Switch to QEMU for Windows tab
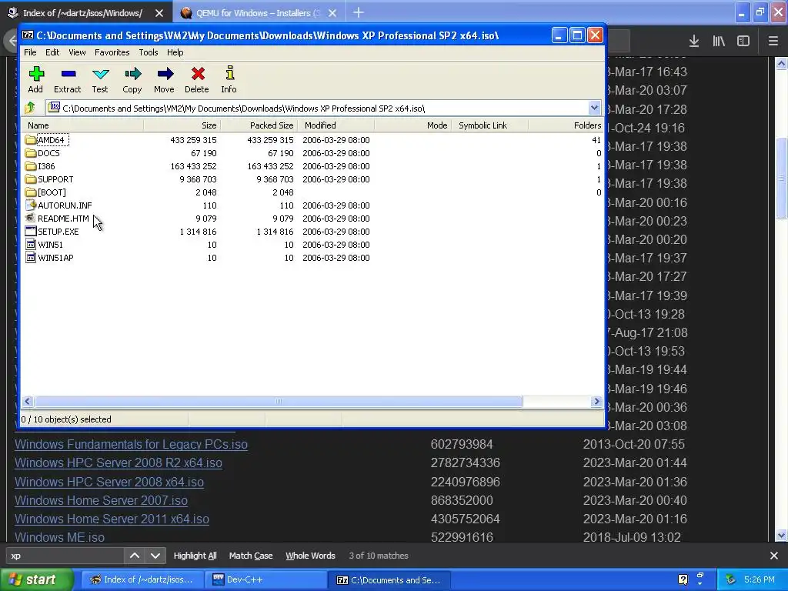Viewport: 788px width, 591px height. click(257, 12)
